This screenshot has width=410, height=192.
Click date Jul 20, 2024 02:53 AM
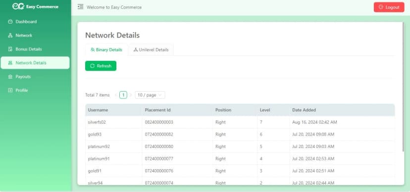coord(313,158)
